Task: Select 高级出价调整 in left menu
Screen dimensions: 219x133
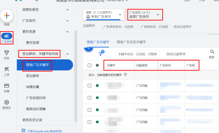Action: click(36, 109)
